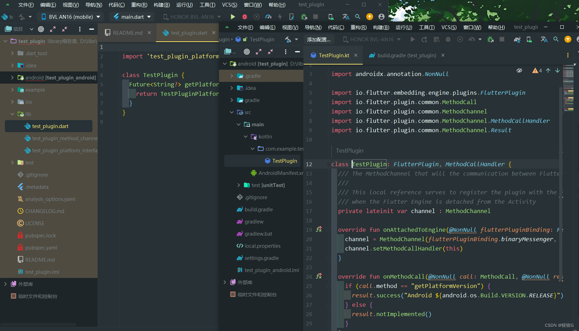Open Layout Inspector phone icon
The width and height of the screenshot is (579, 331).
[330, 17]
